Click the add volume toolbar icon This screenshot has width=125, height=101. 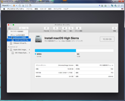point(21,28)
